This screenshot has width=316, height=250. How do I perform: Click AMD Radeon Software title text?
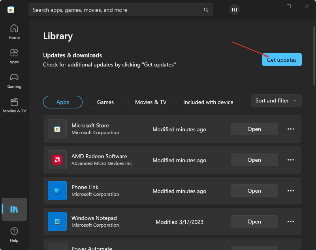(99, 156)
